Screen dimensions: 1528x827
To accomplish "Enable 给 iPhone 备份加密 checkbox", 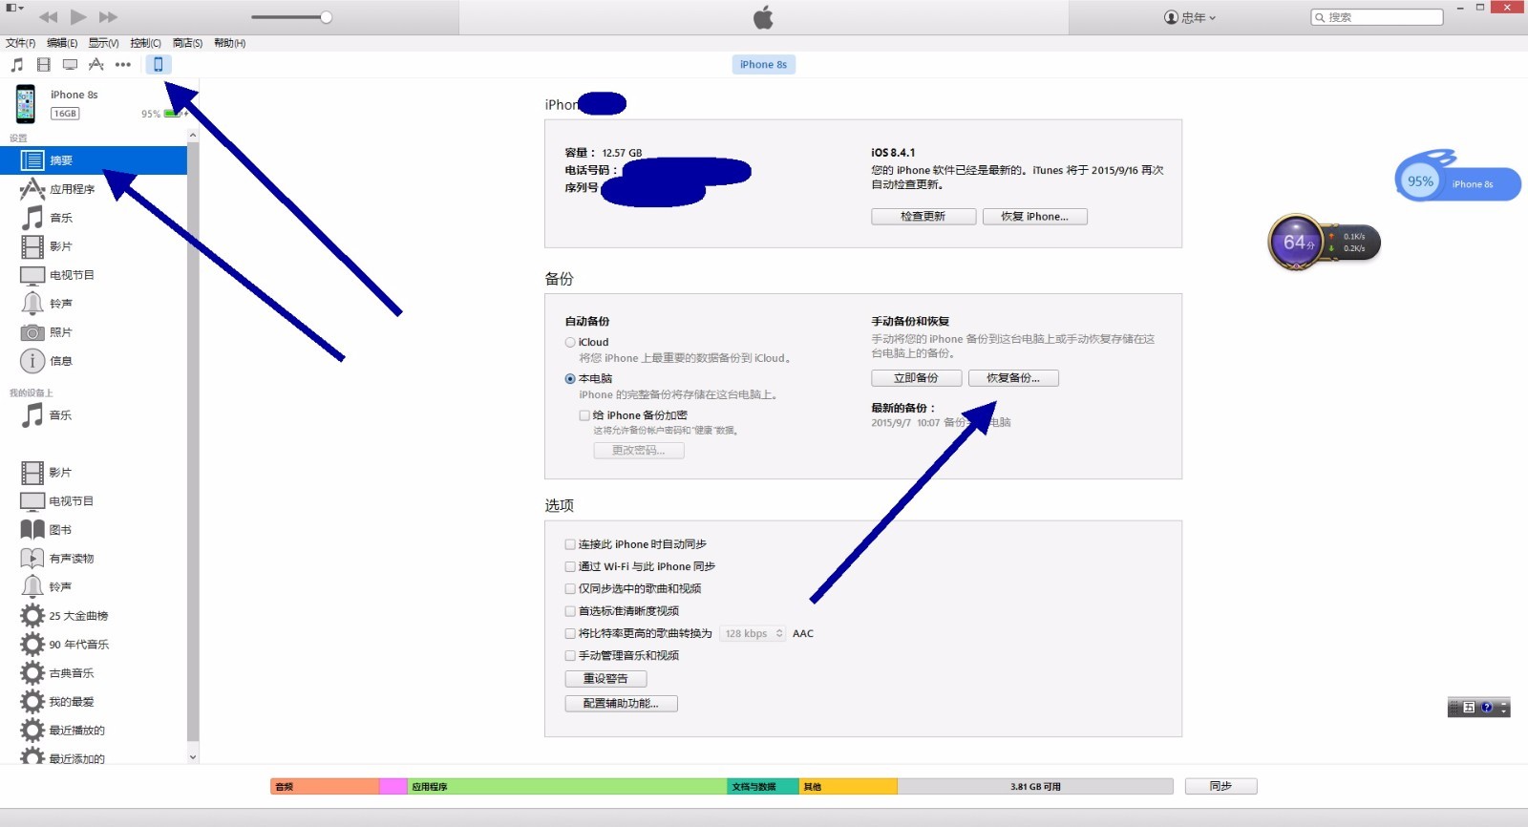I will (584, 415).
